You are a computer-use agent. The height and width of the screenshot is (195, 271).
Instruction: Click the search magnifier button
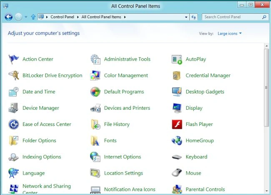(x=264, y=17)
